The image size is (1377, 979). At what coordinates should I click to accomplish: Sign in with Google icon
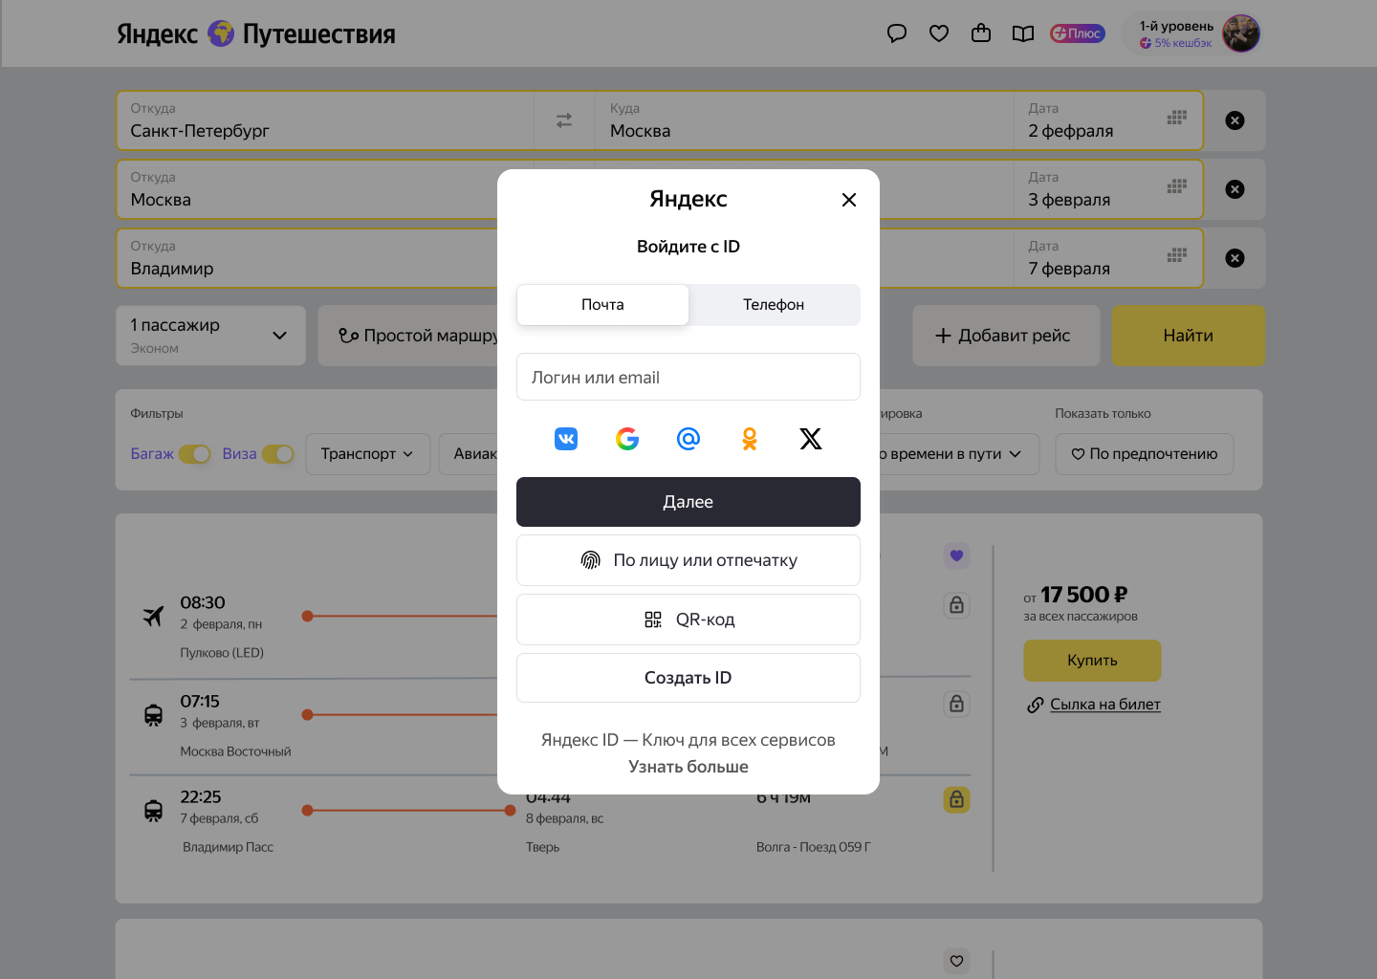click(x=627, y=439)
